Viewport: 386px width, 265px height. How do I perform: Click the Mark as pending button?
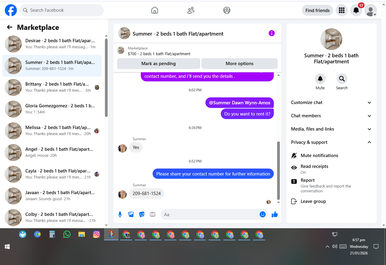click(x=159, y=64)
